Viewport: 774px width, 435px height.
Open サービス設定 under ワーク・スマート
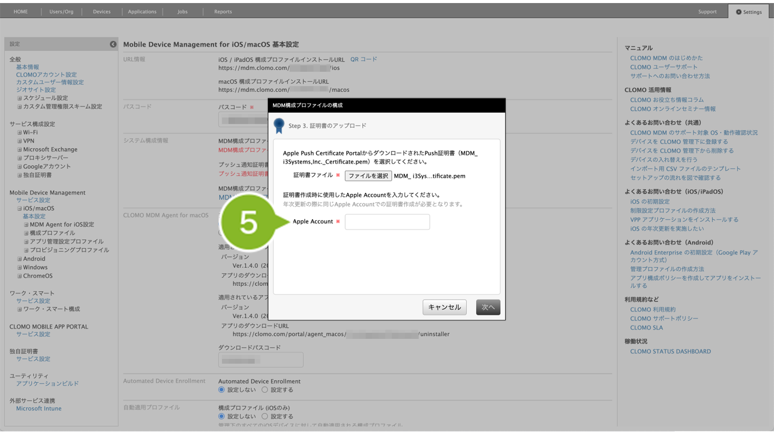(33, 301)
